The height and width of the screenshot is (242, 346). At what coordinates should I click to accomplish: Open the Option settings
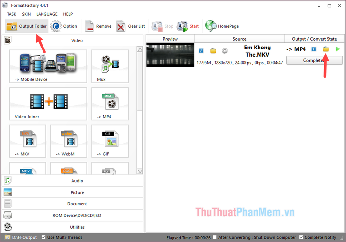(x=63, y=26)
